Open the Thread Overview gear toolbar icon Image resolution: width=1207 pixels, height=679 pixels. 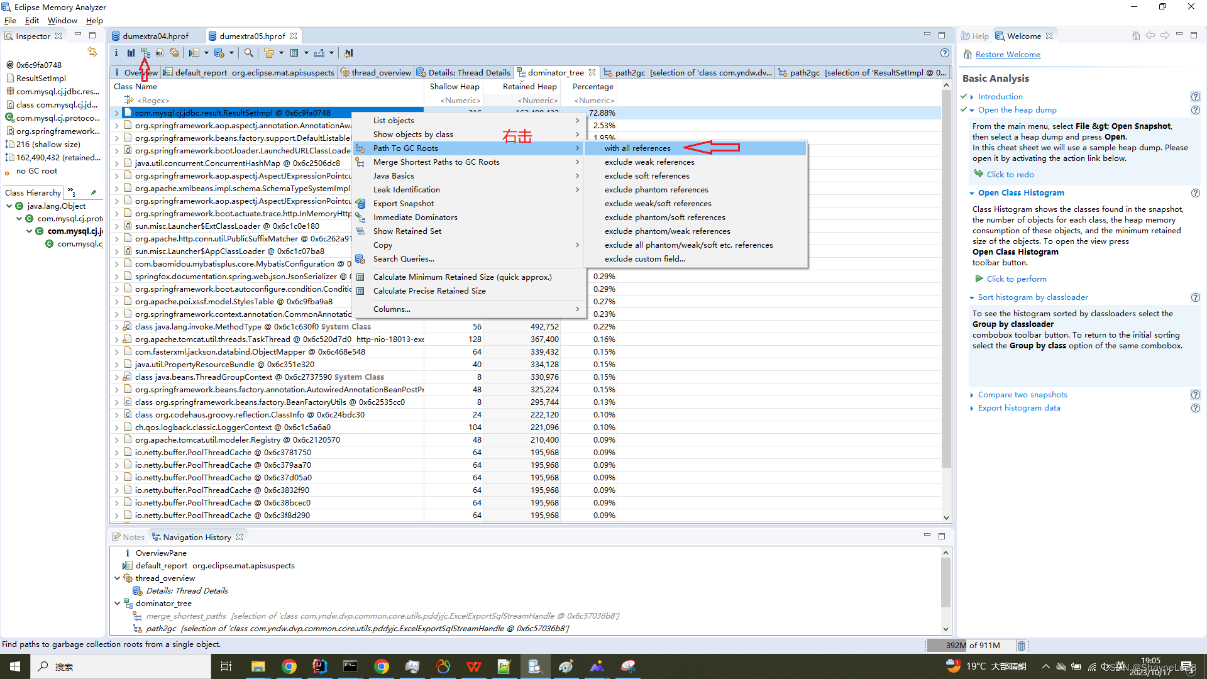point(174,53)
